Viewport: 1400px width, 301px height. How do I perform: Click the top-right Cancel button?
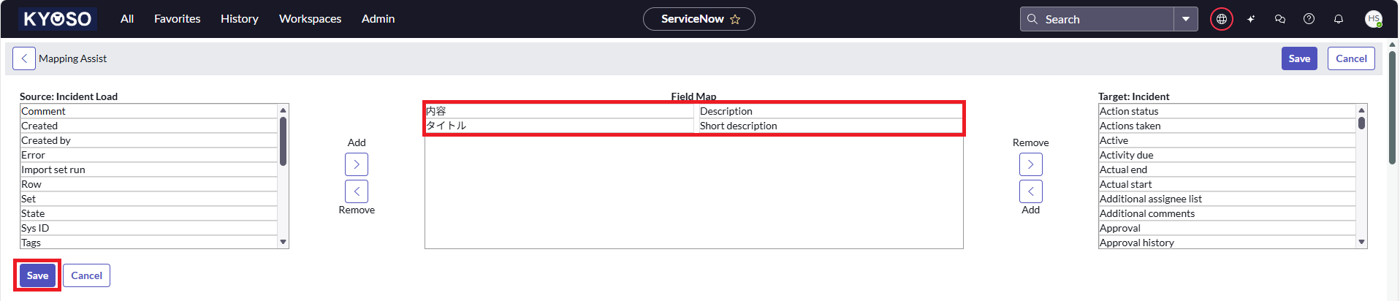(1350, 58)
